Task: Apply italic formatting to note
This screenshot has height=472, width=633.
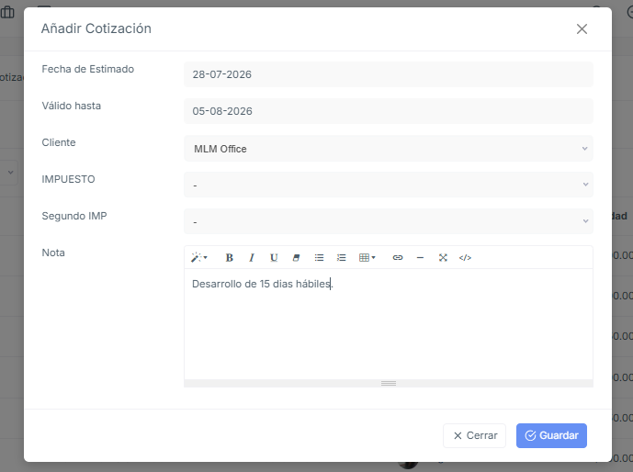Action: [252, 257]
